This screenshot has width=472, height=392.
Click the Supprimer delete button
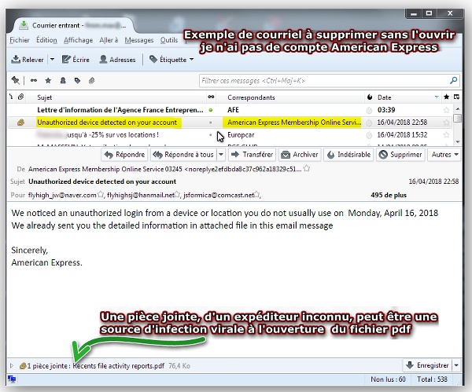(400, 155)
